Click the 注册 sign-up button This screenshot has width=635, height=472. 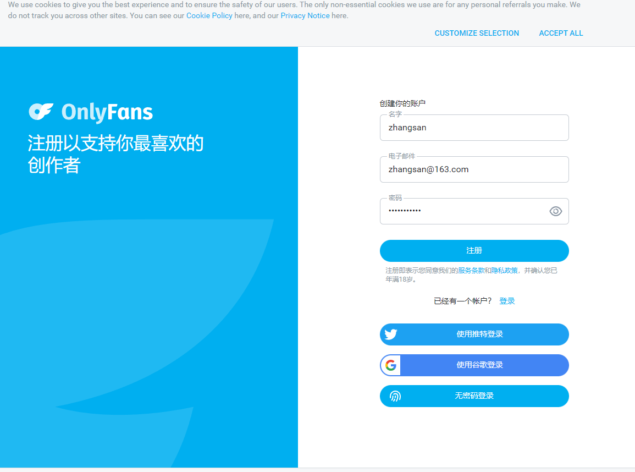coord(474,251)
